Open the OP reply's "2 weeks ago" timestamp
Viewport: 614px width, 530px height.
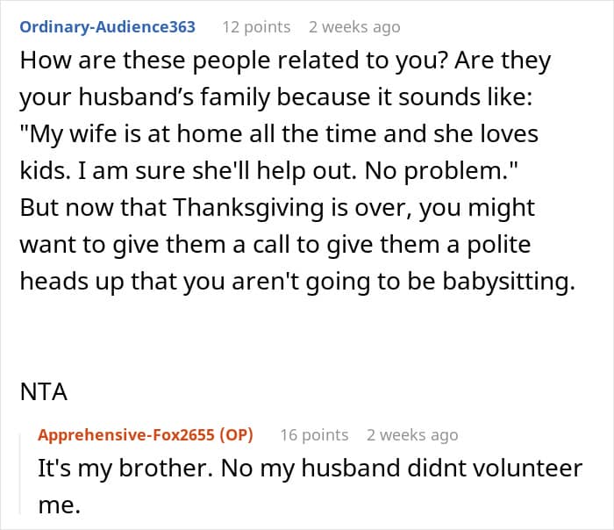412,434
